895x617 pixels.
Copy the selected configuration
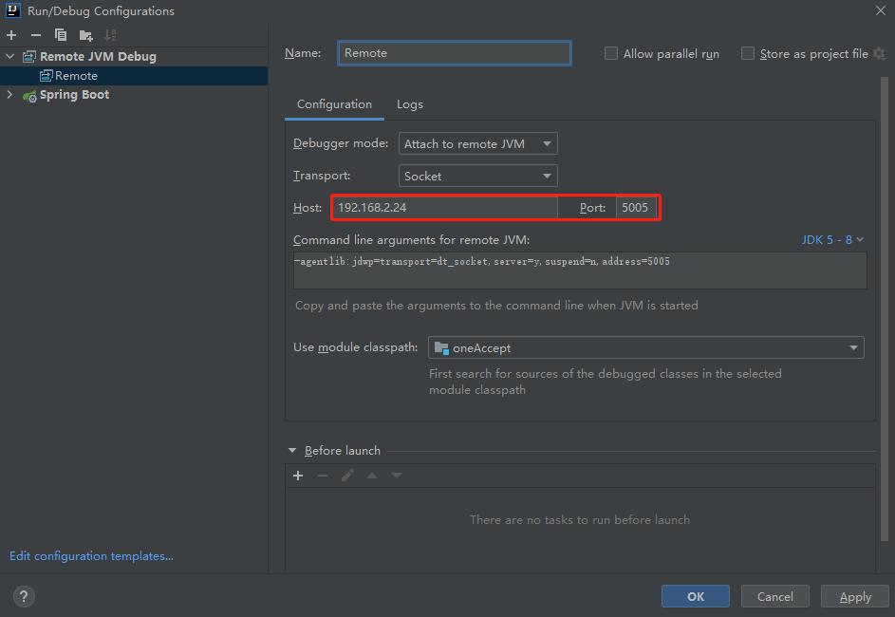pos(61,35)
